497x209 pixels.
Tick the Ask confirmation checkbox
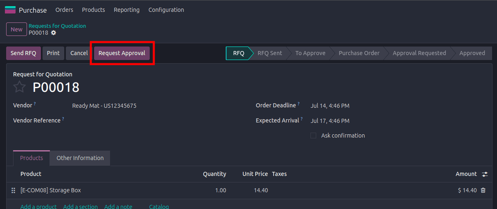(313, 136)
